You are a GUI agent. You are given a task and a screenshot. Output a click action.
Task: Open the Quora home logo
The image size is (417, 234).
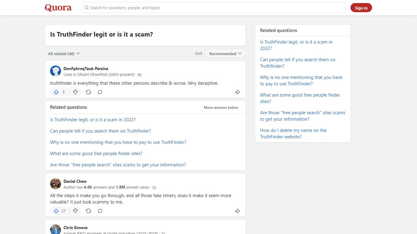click(58, 8)
